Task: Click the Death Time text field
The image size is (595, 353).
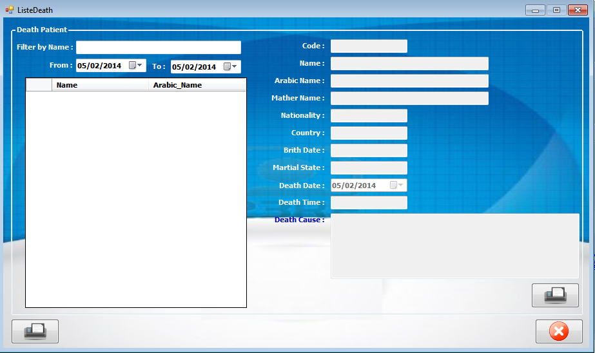Action: pos(369,202)
